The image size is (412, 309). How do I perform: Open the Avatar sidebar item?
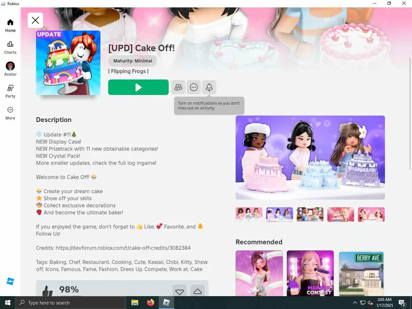(10, 69)
